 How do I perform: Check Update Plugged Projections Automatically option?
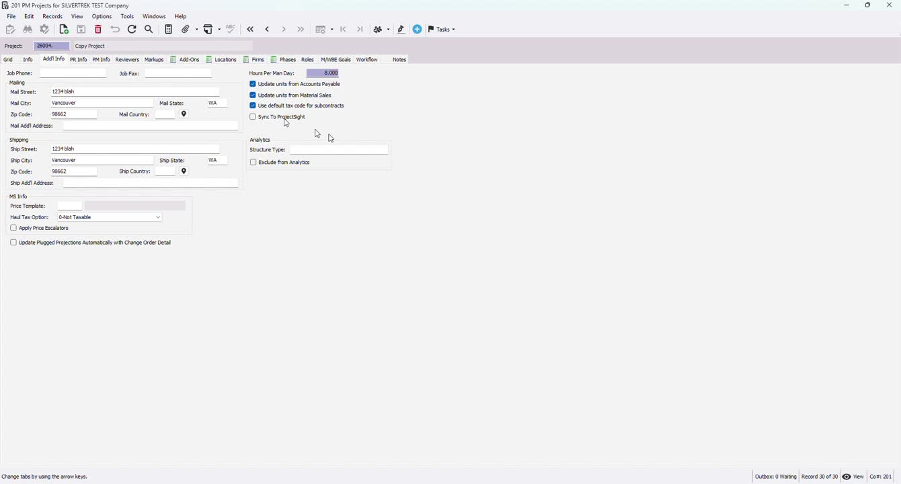point(13,243)
